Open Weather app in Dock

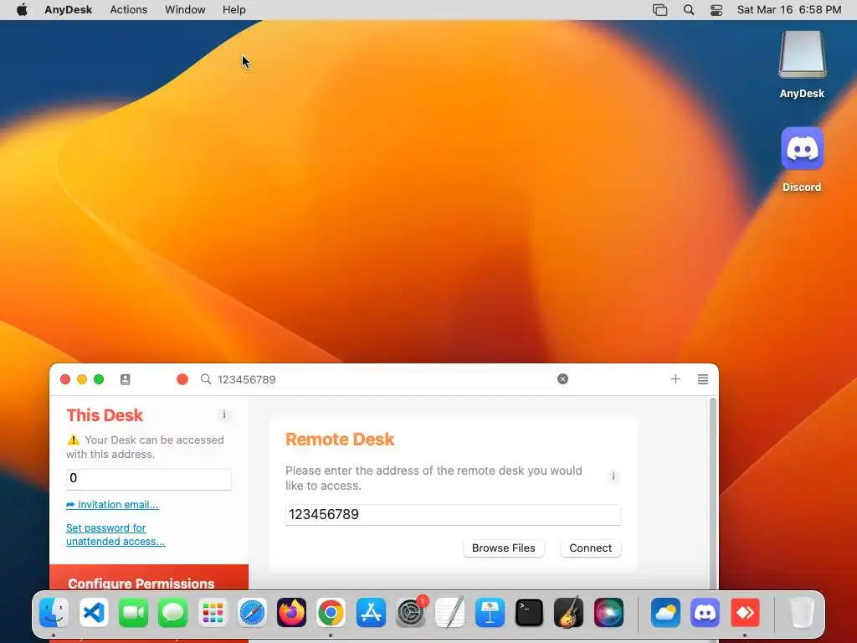pos(665,612)
